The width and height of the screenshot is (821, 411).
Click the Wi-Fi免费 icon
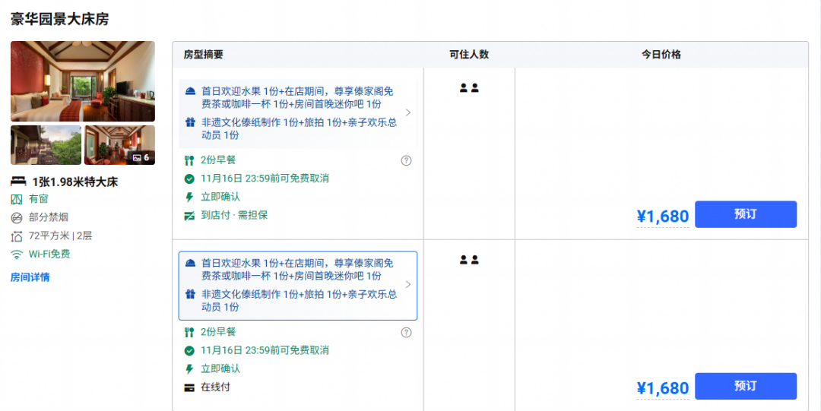point(17,255)
